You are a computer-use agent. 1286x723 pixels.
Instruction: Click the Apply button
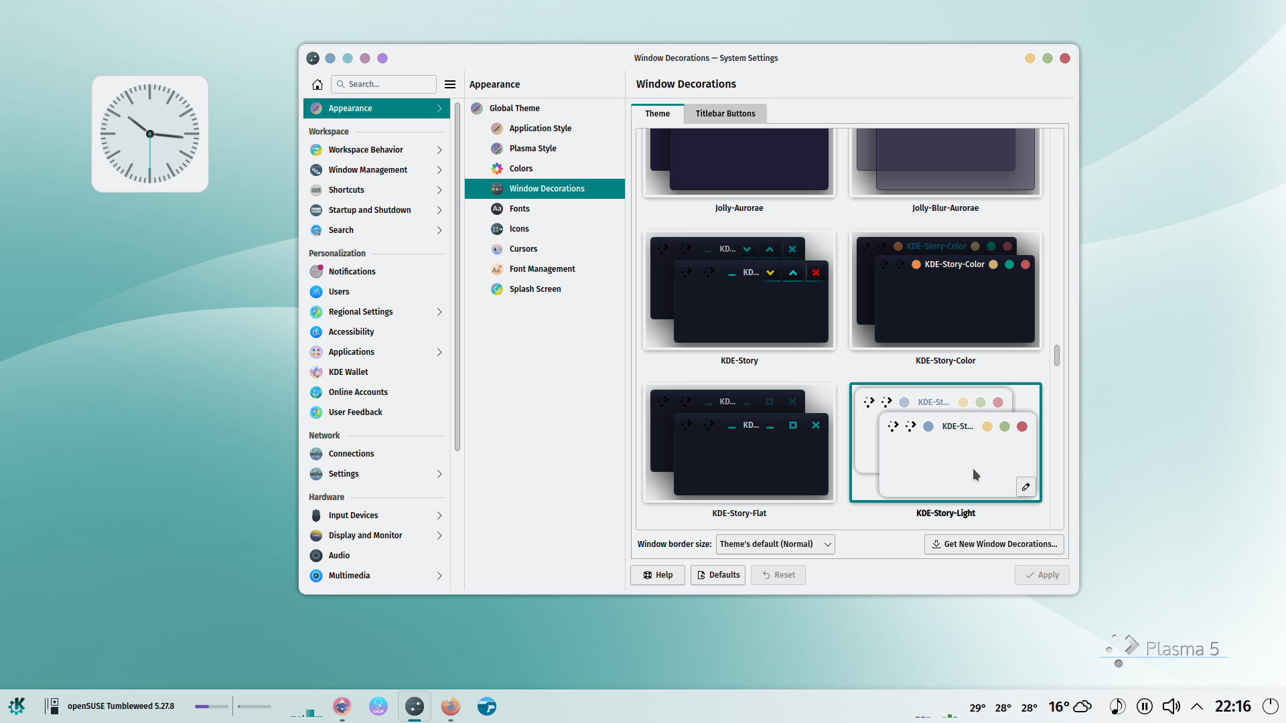coord(1042,575)
